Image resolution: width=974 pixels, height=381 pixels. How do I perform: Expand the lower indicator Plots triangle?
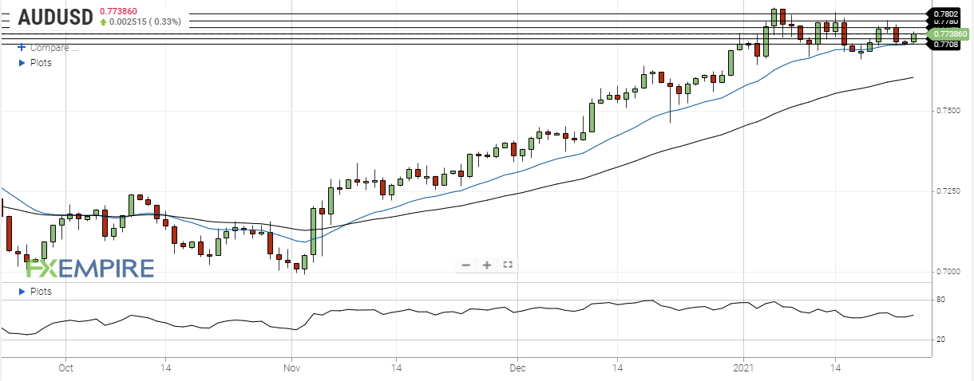[22, 292]
